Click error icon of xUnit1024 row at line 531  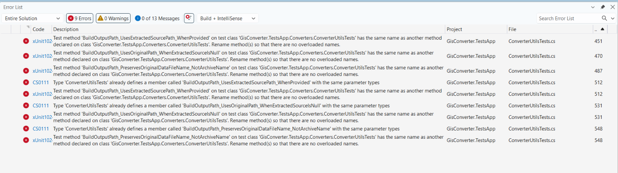coord(26,117)
